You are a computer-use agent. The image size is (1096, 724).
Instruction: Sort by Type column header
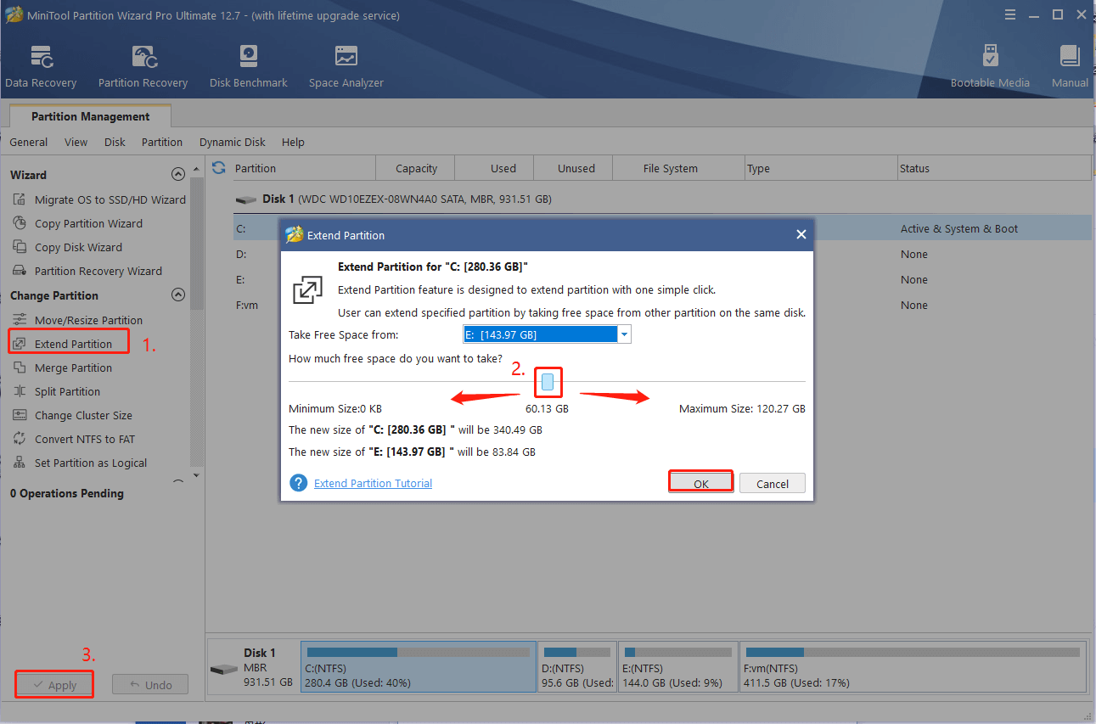pos(821,168)
